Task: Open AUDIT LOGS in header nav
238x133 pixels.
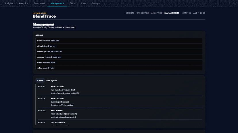Action: pos(199,13)
